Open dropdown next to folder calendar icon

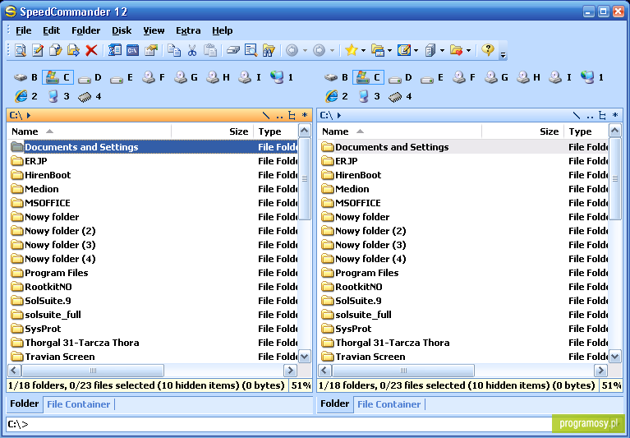point(389,51)
